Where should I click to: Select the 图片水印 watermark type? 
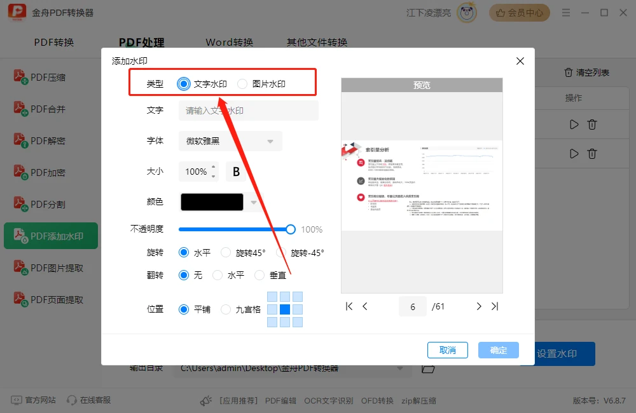pos(242,83)
